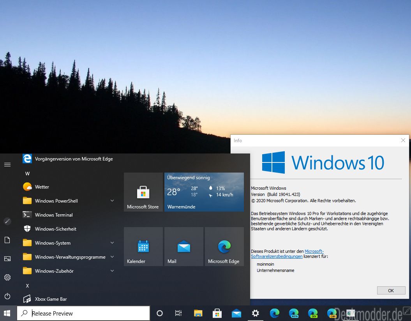Image resolution: width=411 pixels, height=321 pixels.
Task: Open the Kalender tile
Action: click(143, 247)
